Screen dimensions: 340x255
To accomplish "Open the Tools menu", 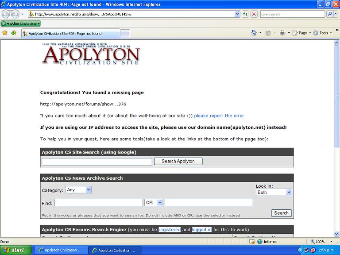I will tap(323, 33).
